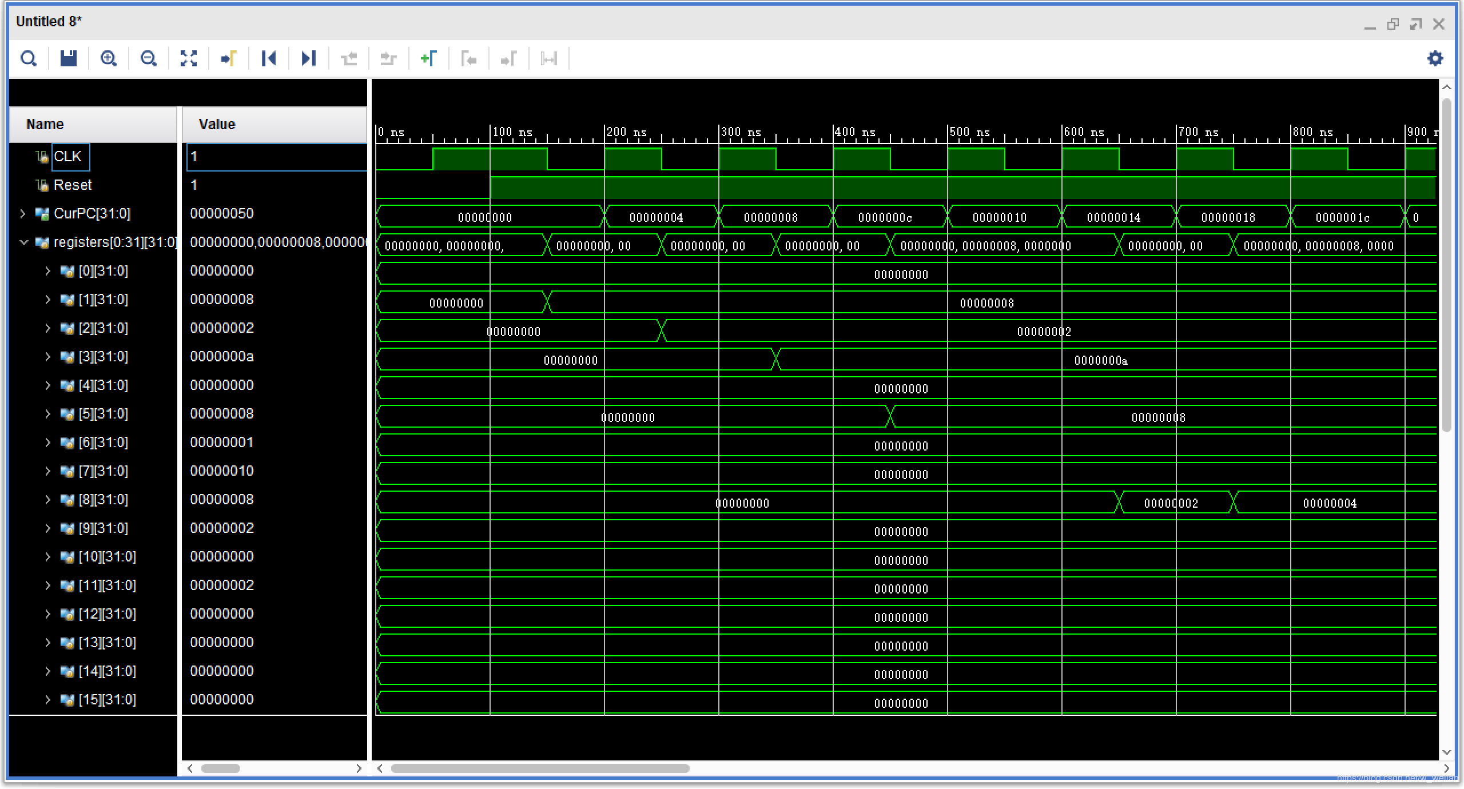Save the waveform configuration
The width and height of the screenshot is (1464, 789).
click(x=69, y=58)
